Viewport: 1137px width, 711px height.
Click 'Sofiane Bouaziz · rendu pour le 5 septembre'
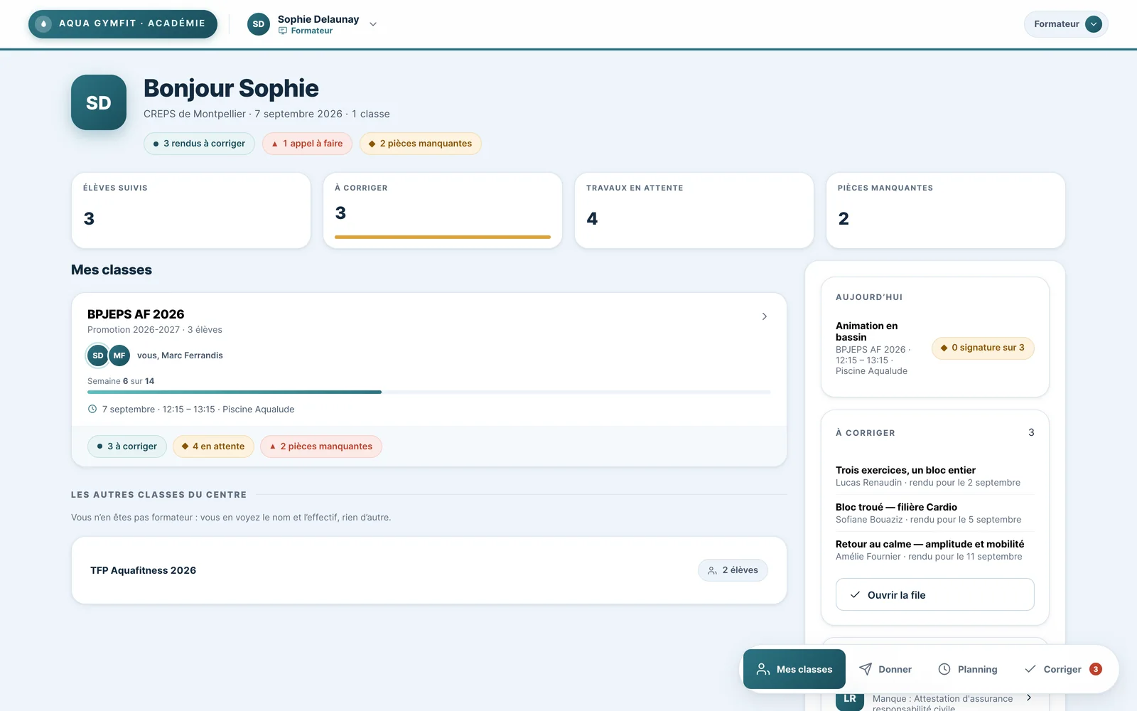(929, 520)
